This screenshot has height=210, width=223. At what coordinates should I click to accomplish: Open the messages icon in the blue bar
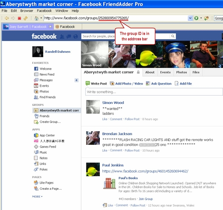coord(69,37)
